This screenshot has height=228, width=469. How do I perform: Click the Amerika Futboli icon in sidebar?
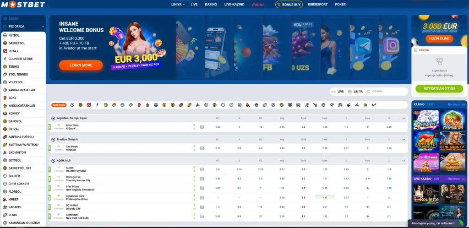tap(5, 137)
